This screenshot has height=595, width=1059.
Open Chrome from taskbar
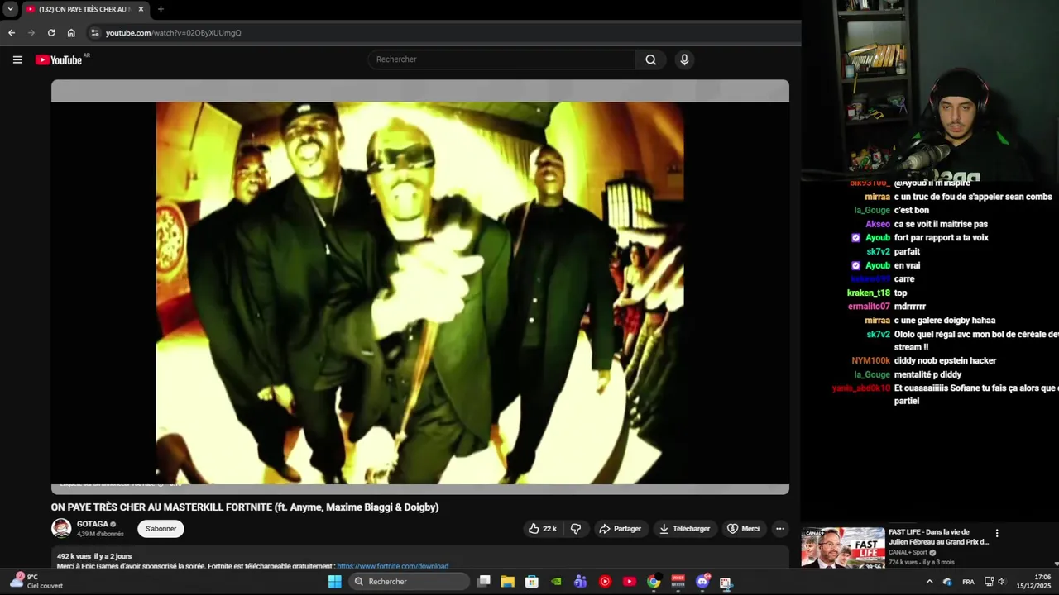[x=654, y=582]
